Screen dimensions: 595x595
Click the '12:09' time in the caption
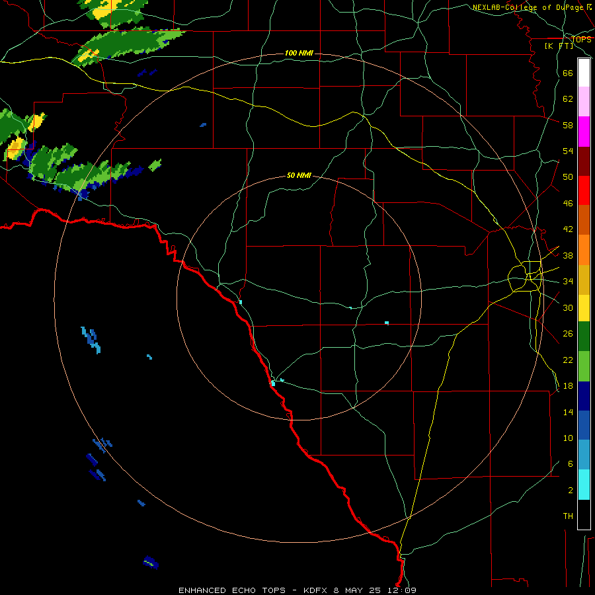pyautogui.click(x=402, y=590)
